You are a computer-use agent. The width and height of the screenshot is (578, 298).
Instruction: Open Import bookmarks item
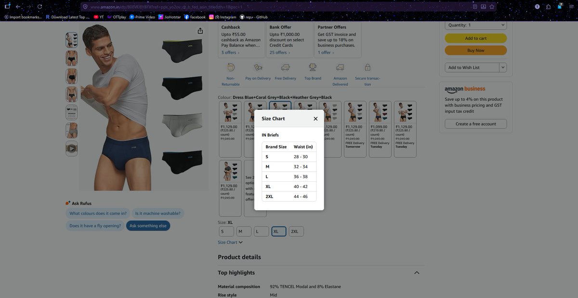pos(23,17)
